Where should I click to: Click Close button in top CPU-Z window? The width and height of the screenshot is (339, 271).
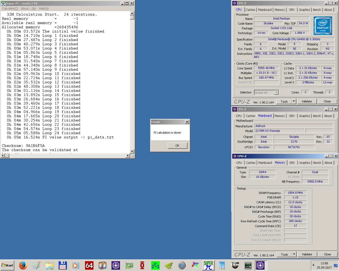[327, 101]
